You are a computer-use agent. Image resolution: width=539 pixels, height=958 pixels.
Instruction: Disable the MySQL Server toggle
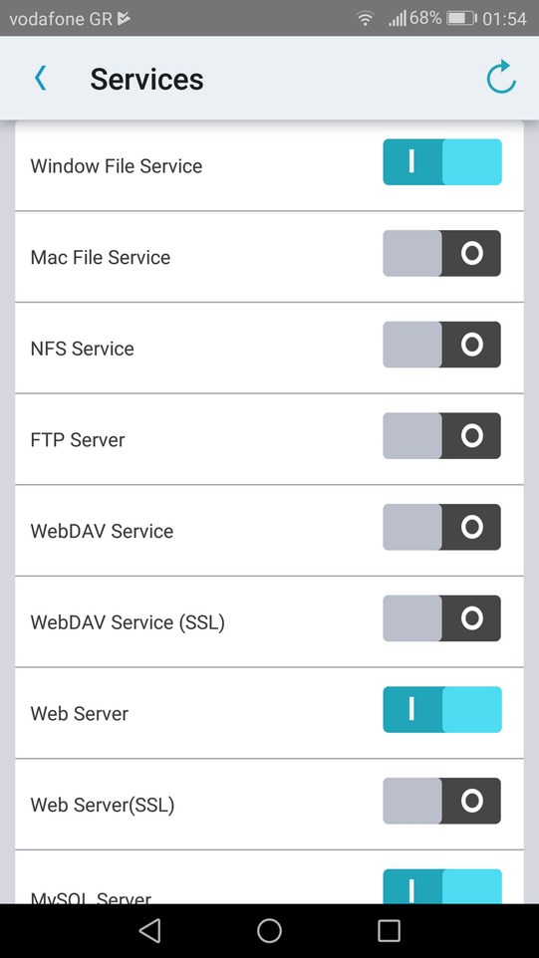(x=442, y=886)
